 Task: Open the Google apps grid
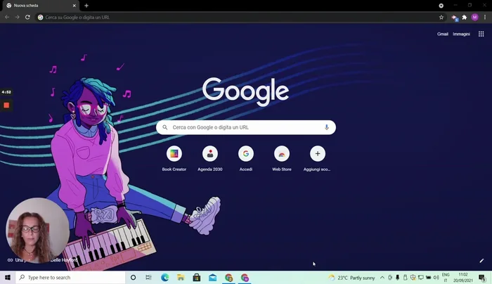tap(481, 34)
